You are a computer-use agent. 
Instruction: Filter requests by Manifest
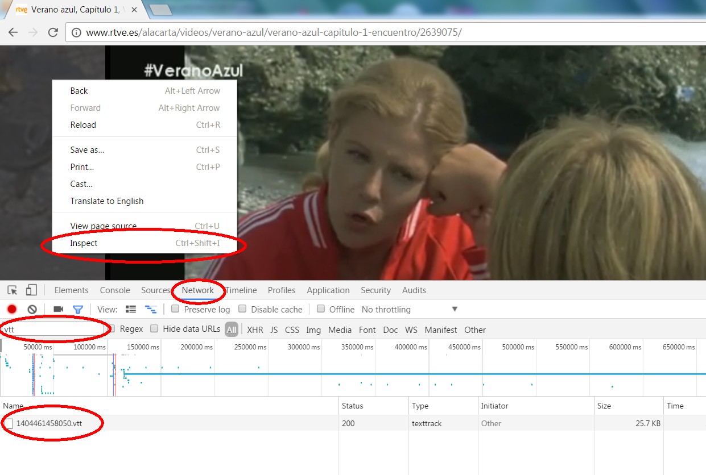point(441,330)
